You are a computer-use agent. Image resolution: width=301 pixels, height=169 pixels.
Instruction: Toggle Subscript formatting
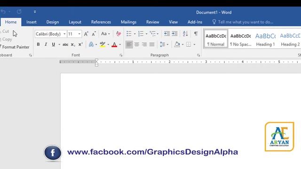73,45
